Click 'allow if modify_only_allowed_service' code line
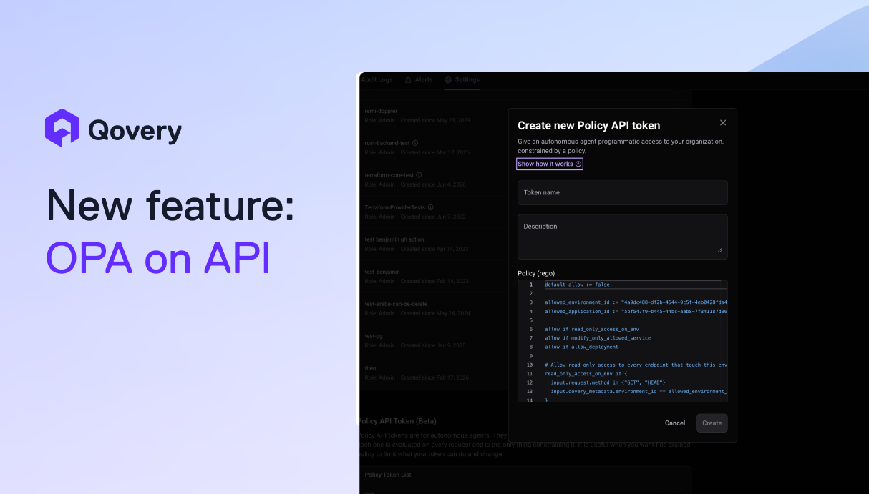 pos(598,338)
